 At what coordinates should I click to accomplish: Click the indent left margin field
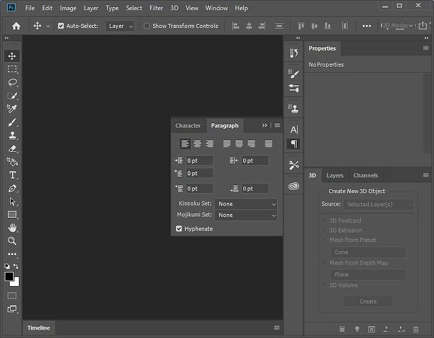200,161
